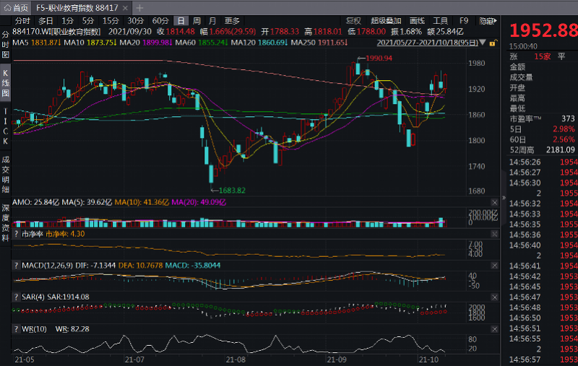
Task: Open help for 市净率 indicator
Action: (16, 234)
